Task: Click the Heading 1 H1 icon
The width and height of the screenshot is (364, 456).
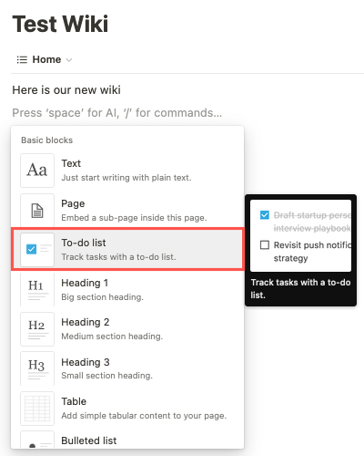Action: coord(37,289)
